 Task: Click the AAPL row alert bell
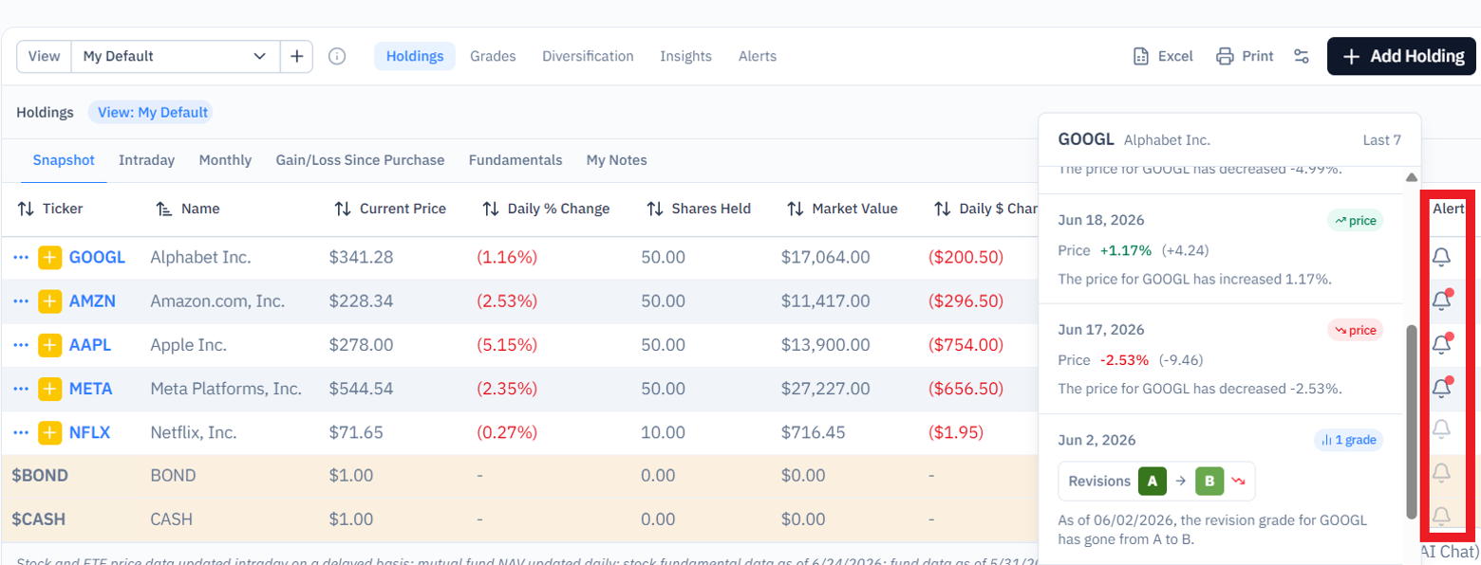click(x=1441, y=344)
